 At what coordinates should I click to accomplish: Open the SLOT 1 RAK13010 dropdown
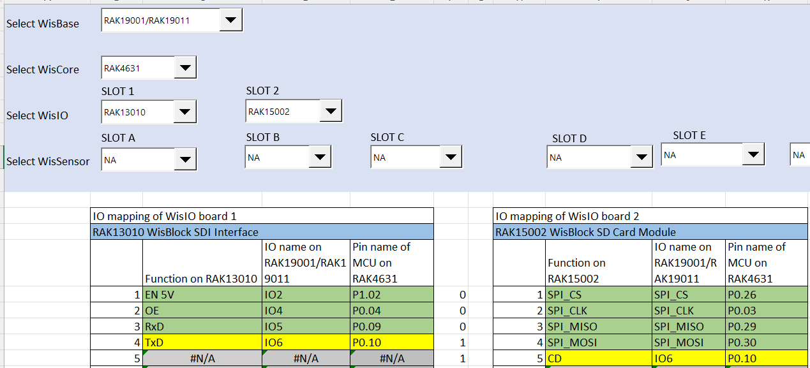(x=184, y=113)
